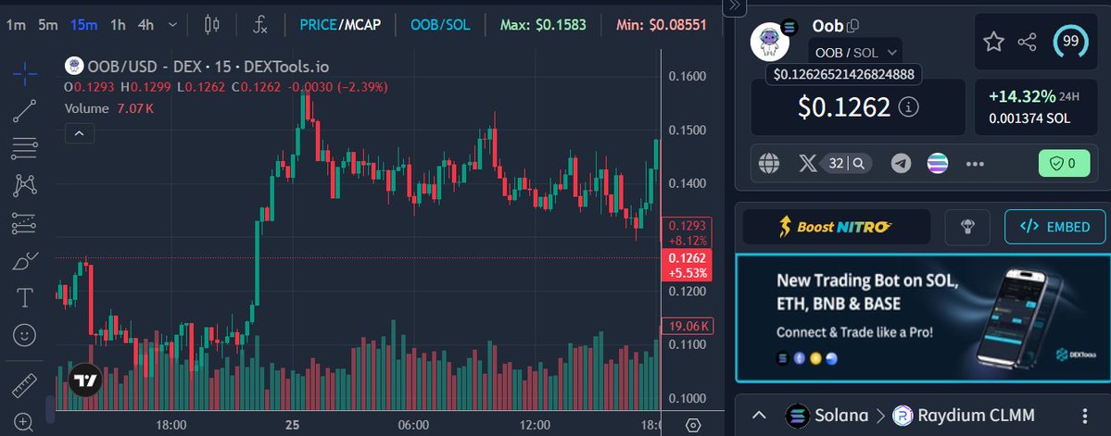The height and width of the screenshot is (436, 1111).
Task: Click the Solana chain link
Action: tap(827, 416)
